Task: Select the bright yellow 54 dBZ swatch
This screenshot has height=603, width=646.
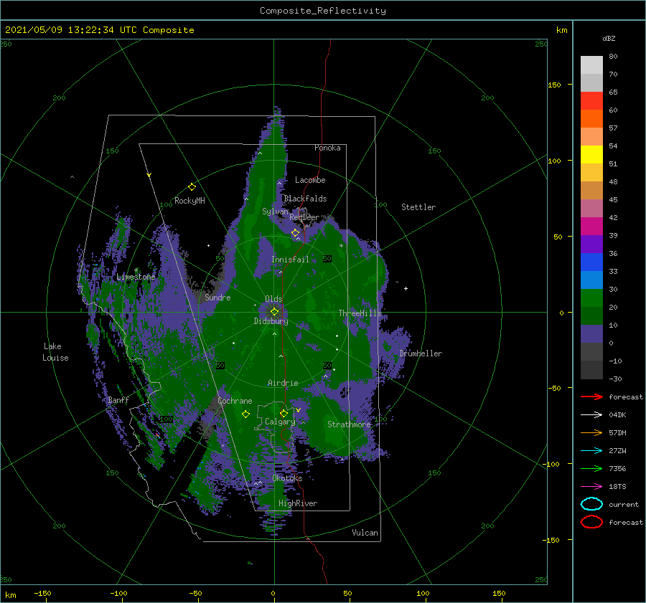Action: 591,155
